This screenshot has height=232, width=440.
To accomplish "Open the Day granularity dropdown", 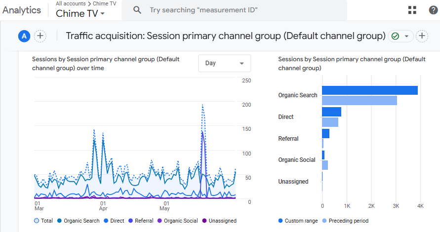I will (x=225, y=63).
